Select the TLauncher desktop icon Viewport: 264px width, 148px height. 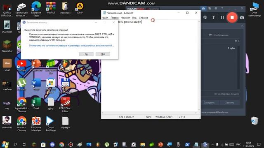(x=7, y=46)
